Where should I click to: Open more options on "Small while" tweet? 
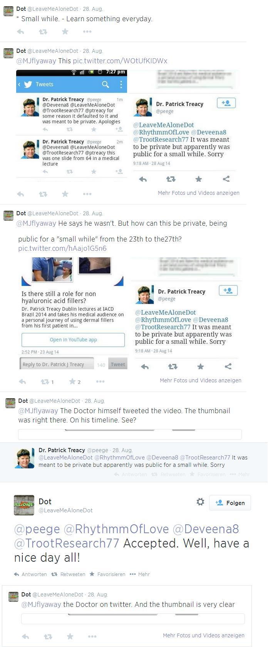point(87,32)
